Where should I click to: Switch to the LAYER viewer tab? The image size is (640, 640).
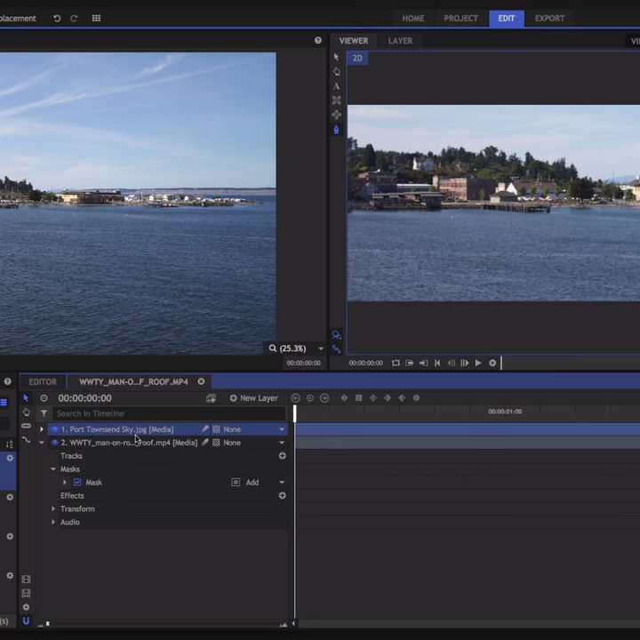[x=400, y=41]
